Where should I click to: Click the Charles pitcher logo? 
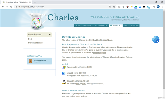[37, 21]
